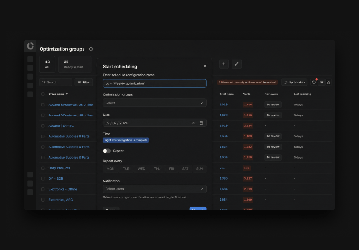
Task: Open the Notification Select users dropdown
Action: (x=155, y=189)
